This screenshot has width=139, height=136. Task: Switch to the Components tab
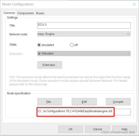click(x=25, y=13)
